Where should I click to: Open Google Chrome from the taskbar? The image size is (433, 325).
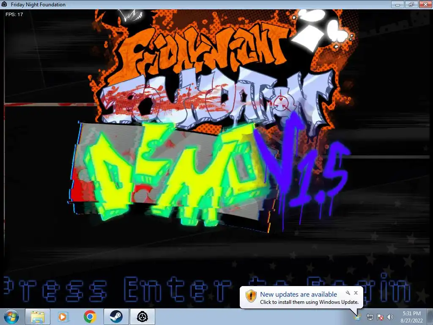click(x=90, y=317)
